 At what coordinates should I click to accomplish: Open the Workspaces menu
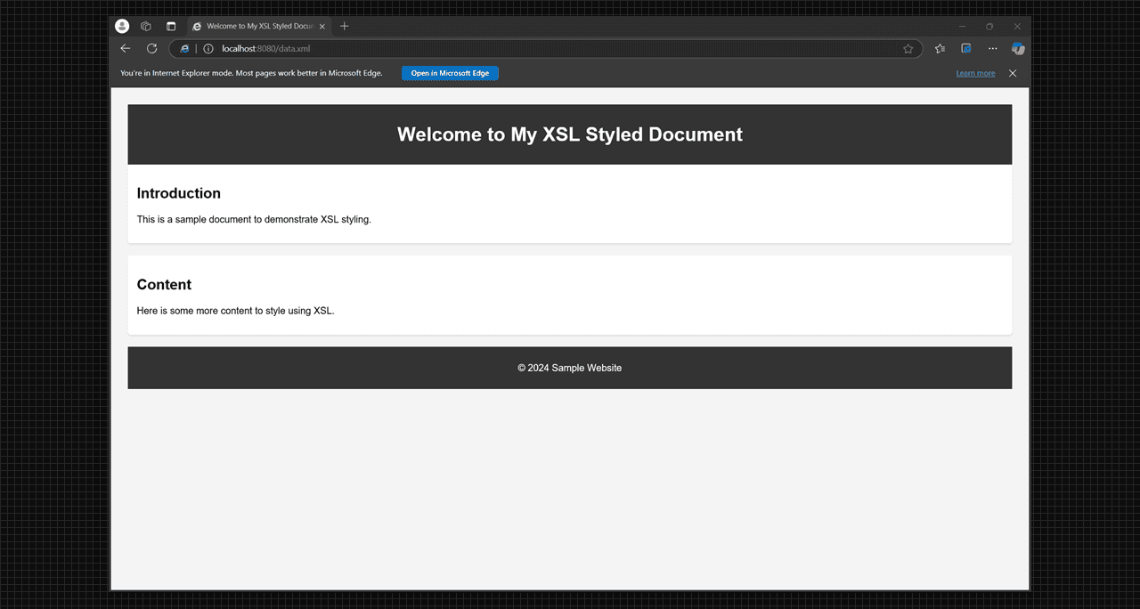[145, 26]
